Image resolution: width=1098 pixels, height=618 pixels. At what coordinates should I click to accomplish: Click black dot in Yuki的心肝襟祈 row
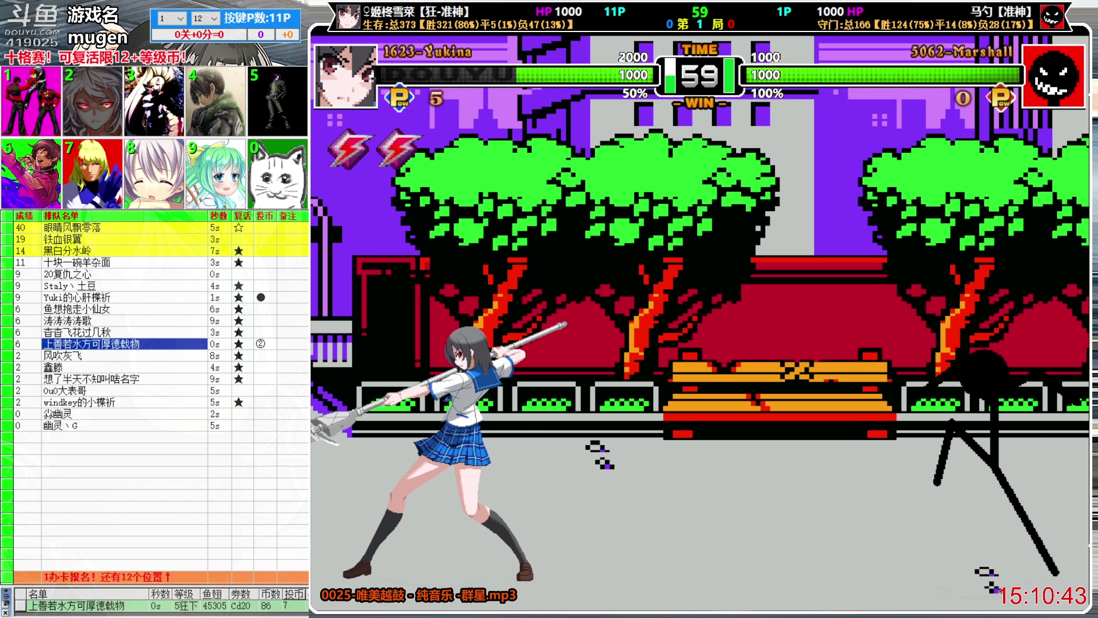[x=261, y=298]
